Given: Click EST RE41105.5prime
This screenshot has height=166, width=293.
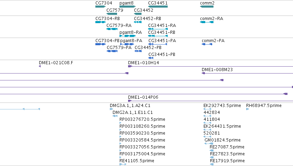Looking at the screenshot, I should [123, 164].
